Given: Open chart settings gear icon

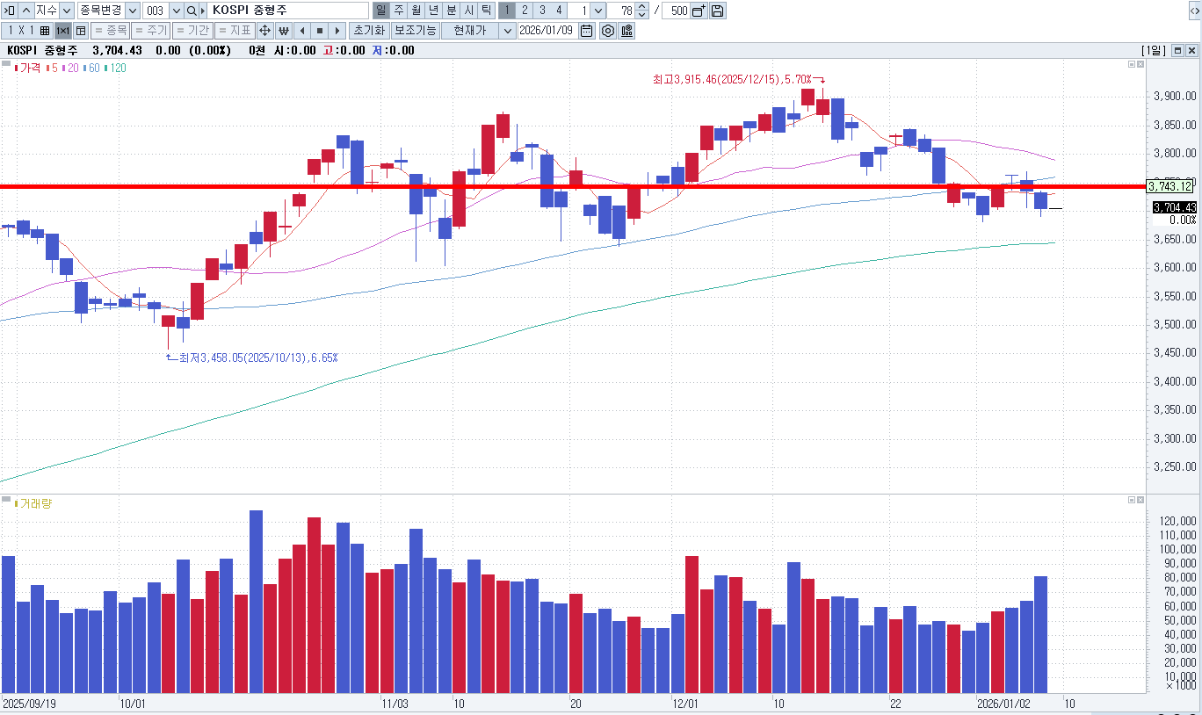Looking at the screenshot, I should pos(607,31).
